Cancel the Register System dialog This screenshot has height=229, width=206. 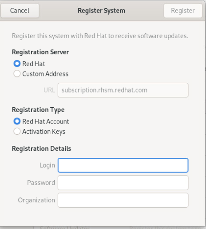(20, 11)
